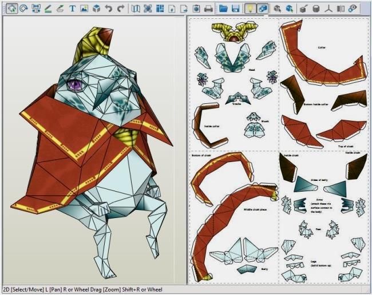
Task: Click the yellow horn on 3D model
Action: 94,43
